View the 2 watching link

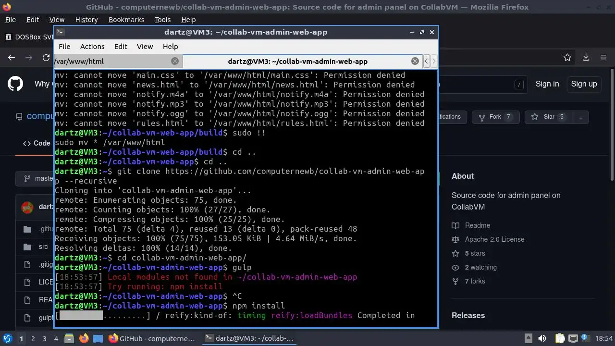point(474,267)
